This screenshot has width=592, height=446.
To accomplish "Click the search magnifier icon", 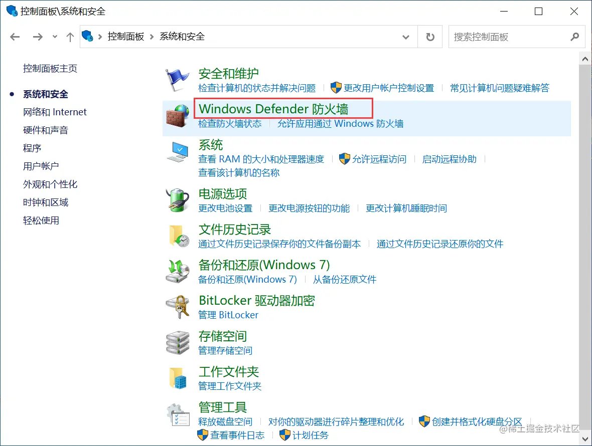I will pos(574,37).
